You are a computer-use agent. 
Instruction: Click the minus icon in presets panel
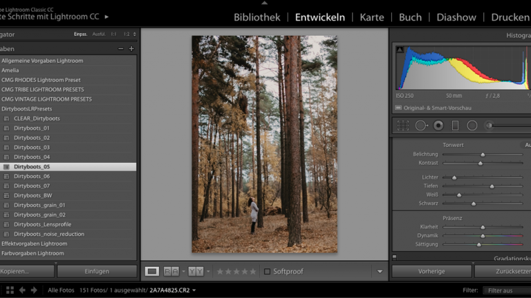(121, 49)
